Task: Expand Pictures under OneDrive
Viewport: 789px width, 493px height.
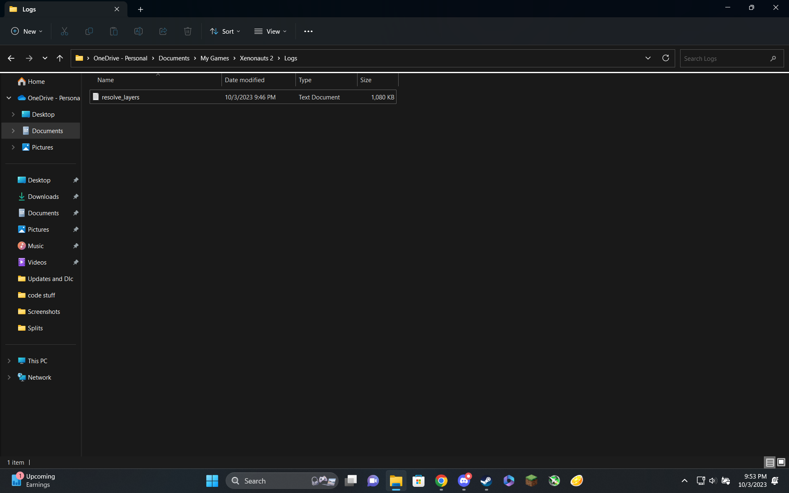Action: pos(13,147)
